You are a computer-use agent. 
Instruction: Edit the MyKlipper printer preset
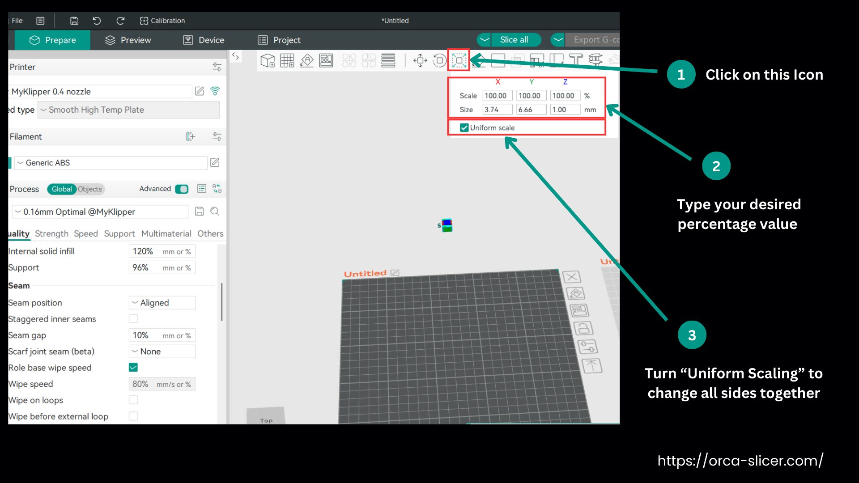coord(200,91)
